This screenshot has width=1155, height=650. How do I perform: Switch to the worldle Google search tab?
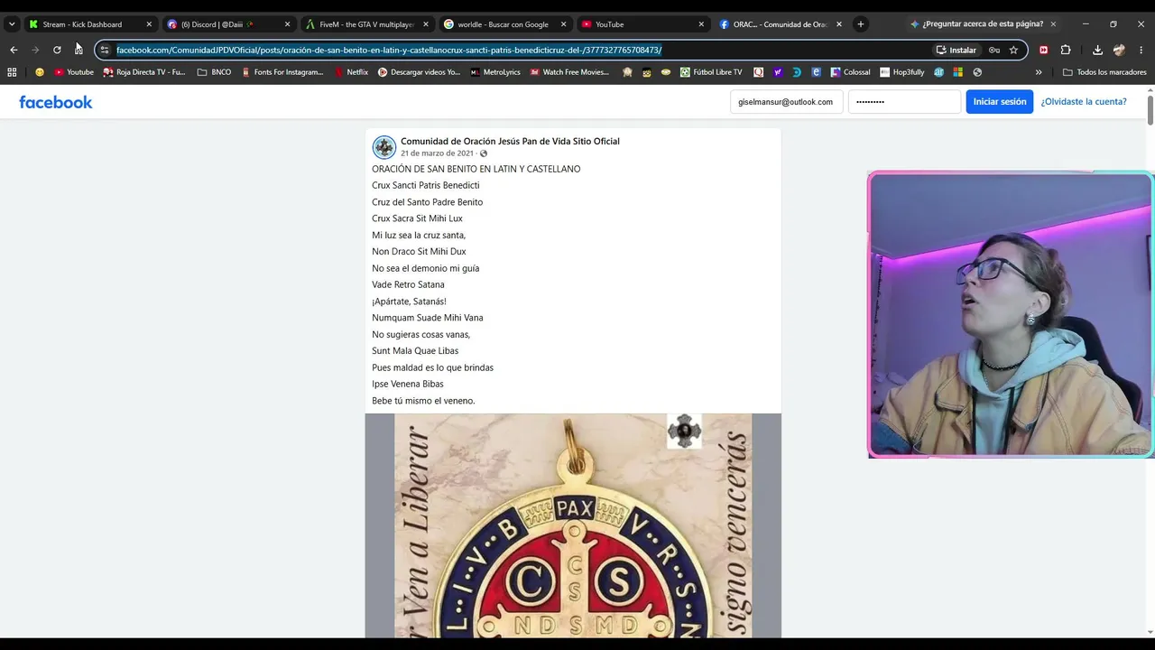[505, 24]
